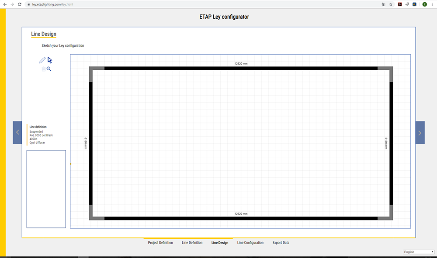This screenshot has height=258, width=437.
Task: Click the browser forward arrow
Action: (x=12, y=4)
